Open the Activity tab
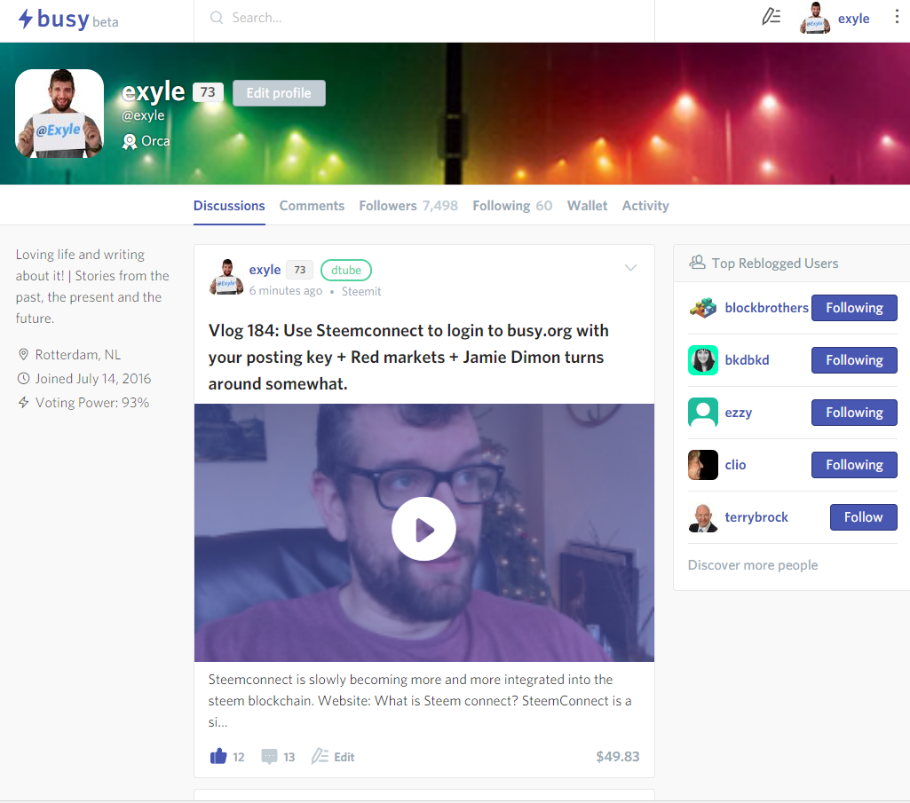 (645, 206)
